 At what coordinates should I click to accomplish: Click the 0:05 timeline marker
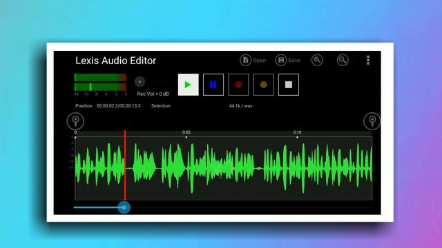click(186, 132)
